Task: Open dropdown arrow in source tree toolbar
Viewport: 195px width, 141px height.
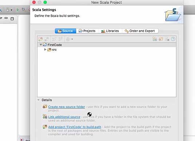Action: [72, 39]
